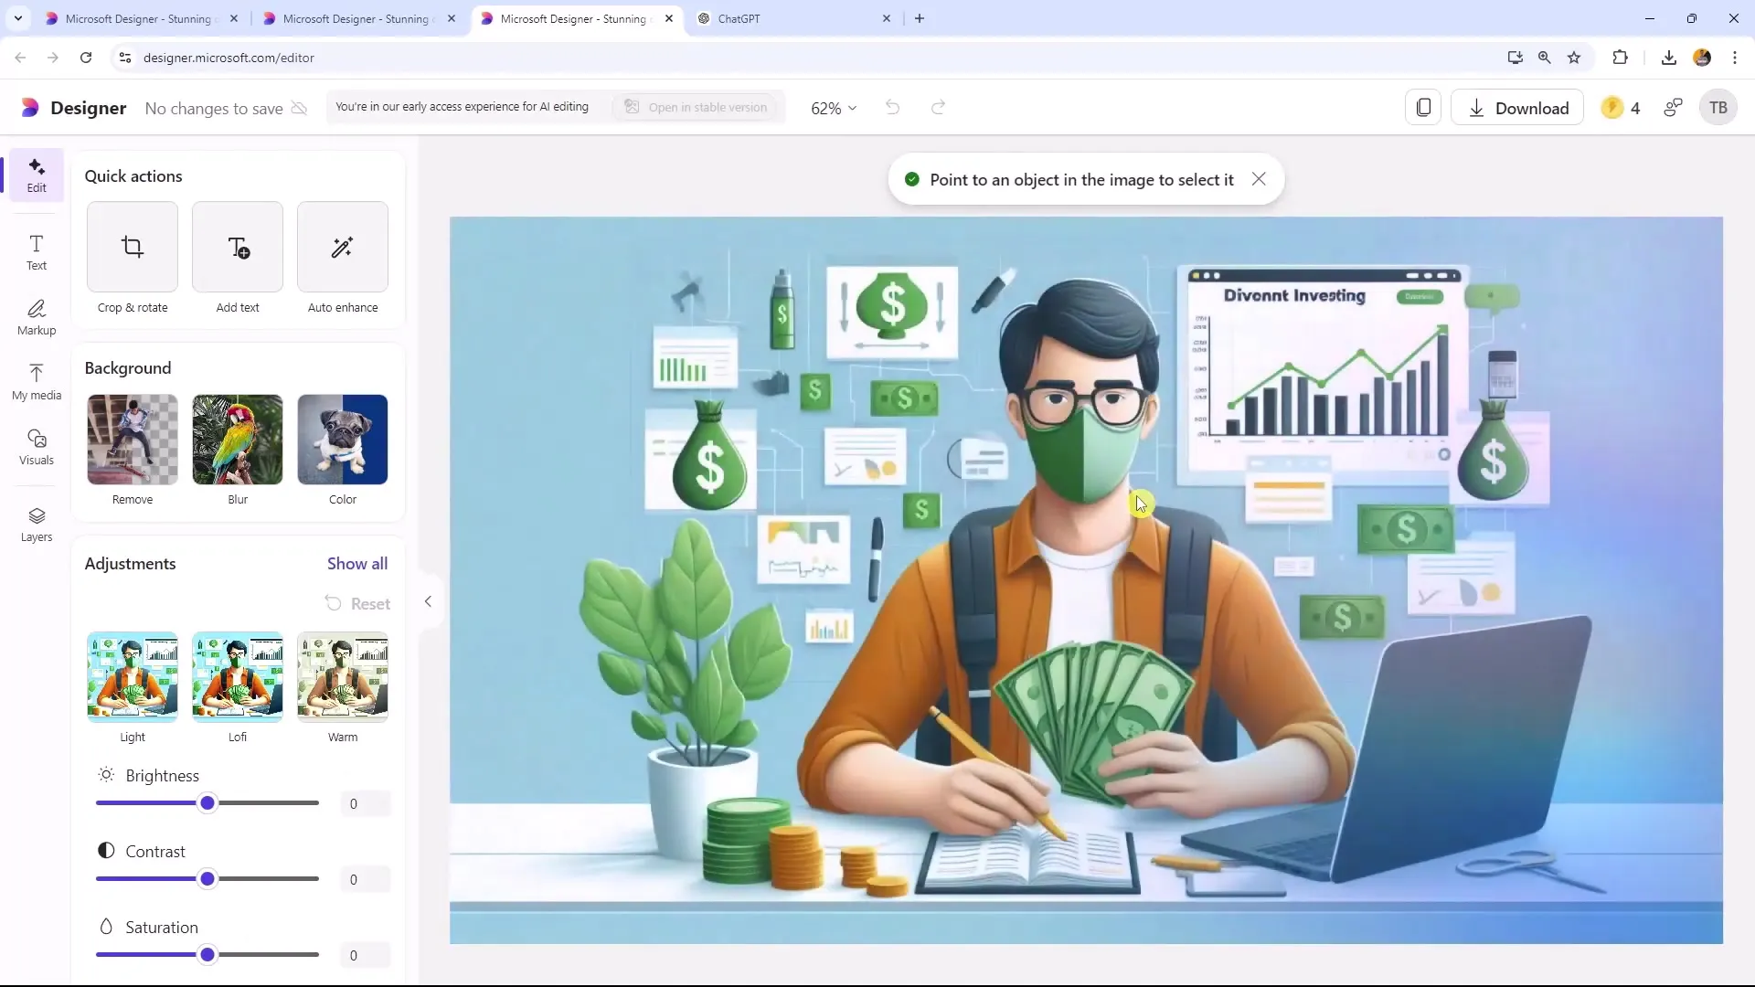Click the Remove background thumbnail

133,440
